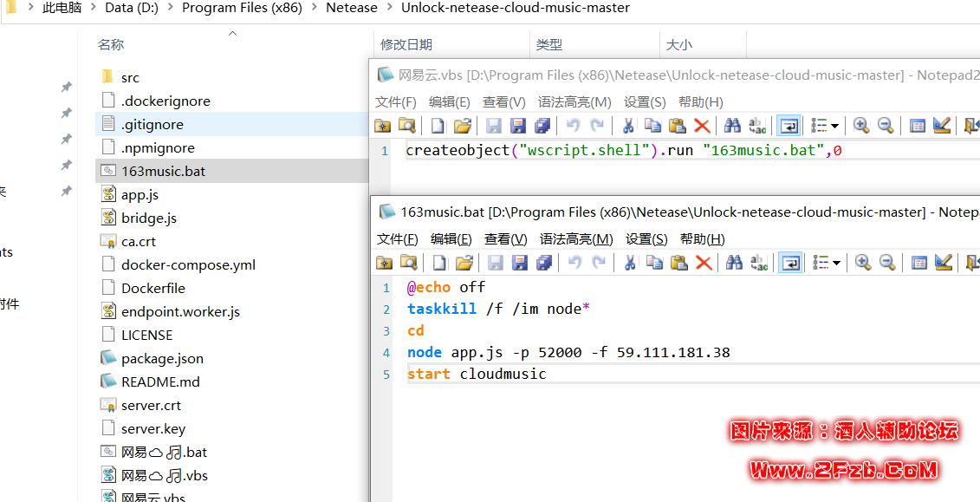The image size is (980, 502).
Task: Click Zoom Out magnifier in the 163music.bat toolbar
Action: [x=887, y=263]
